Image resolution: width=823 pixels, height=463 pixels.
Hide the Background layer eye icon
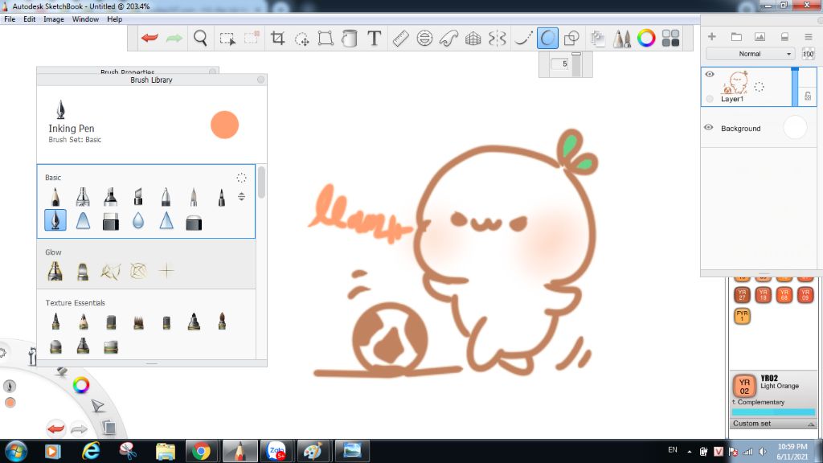click(709, 128)
